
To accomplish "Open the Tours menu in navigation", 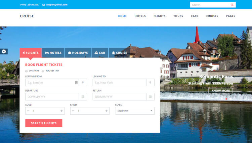I will 178,16.
